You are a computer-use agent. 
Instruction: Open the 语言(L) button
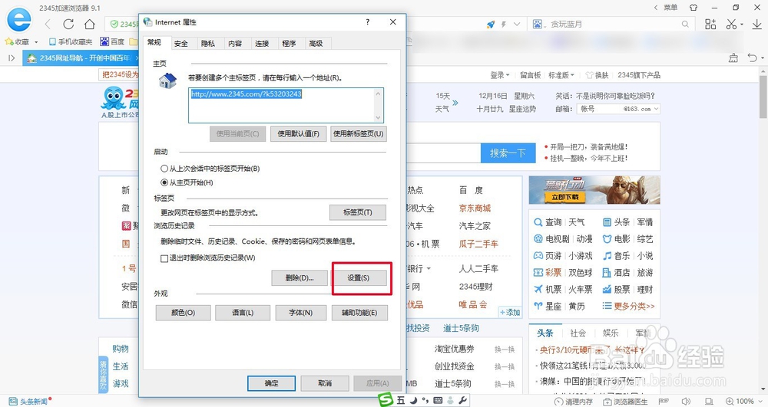pos(243,313)
